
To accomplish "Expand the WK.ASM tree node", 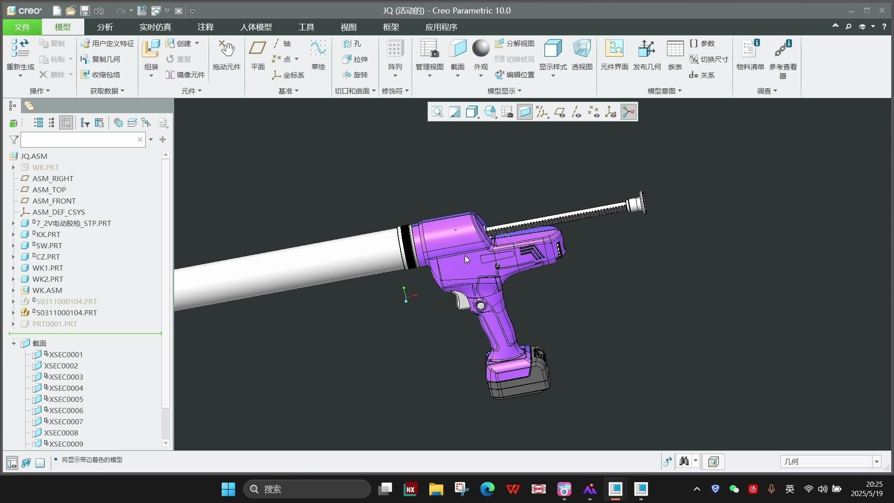I will [x=13, y=290].
